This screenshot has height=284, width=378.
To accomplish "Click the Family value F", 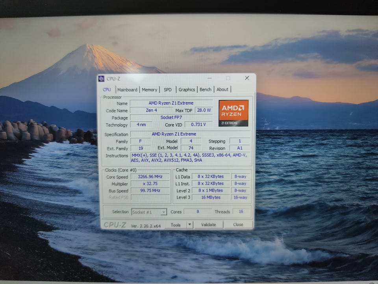I will point(141,141).
